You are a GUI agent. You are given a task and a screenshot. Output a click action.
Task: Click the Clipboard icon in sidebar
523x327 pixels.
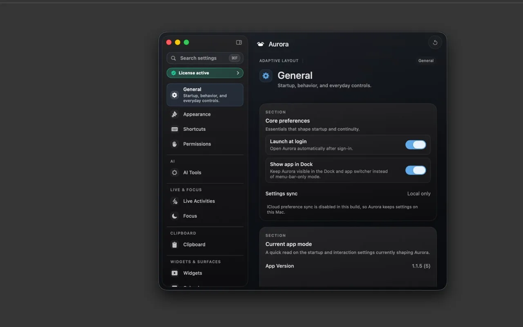coord(174,244)
